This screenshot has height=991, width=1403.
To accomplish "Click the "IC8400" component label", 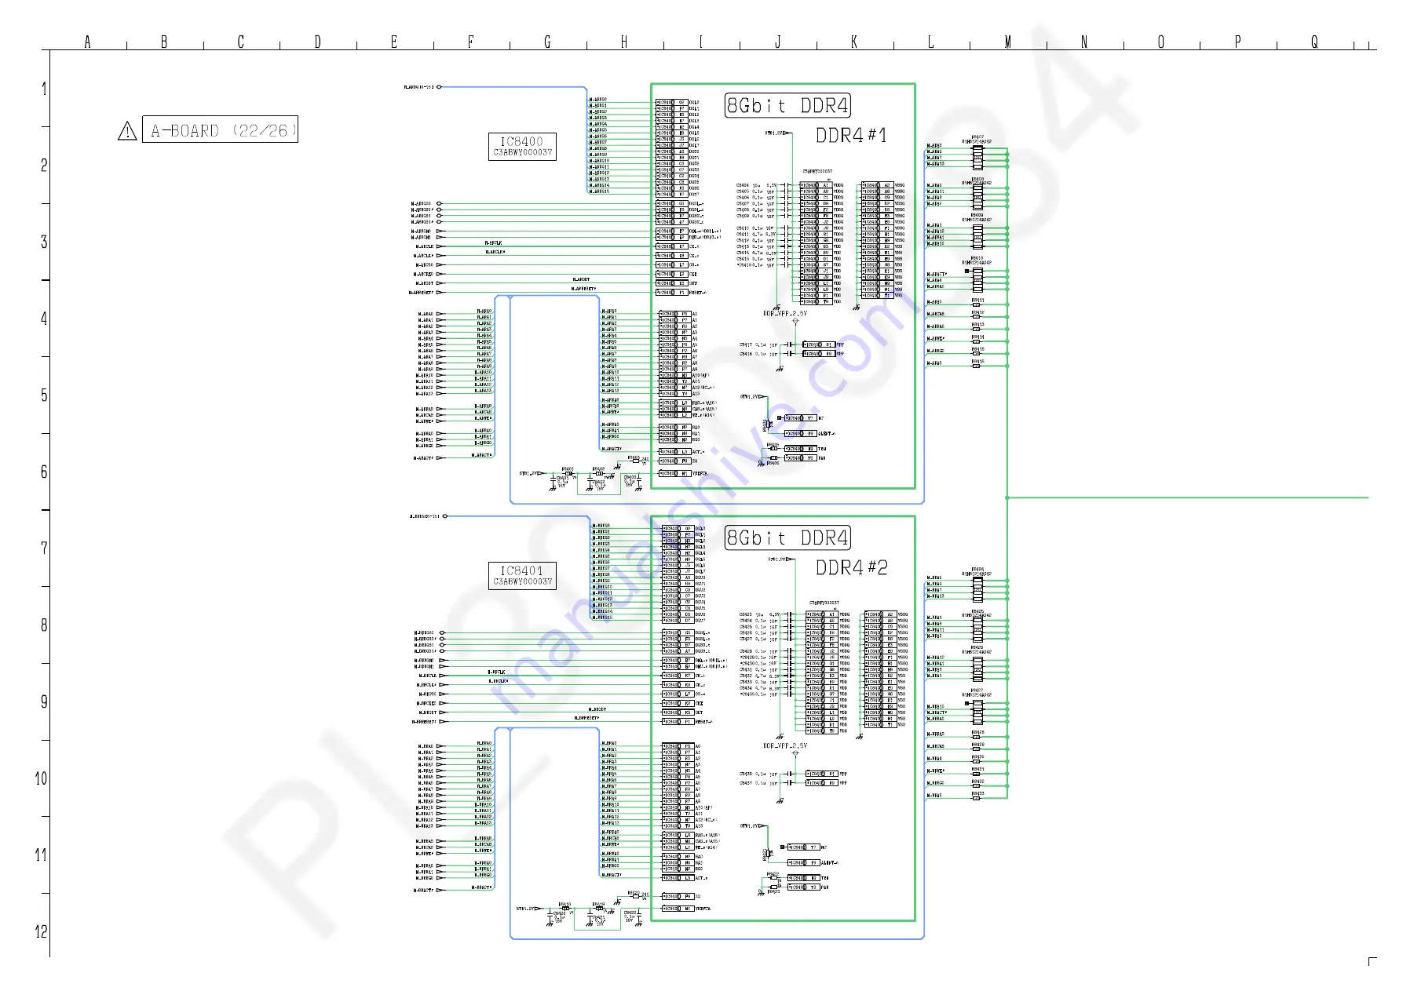I will (522, 141).
